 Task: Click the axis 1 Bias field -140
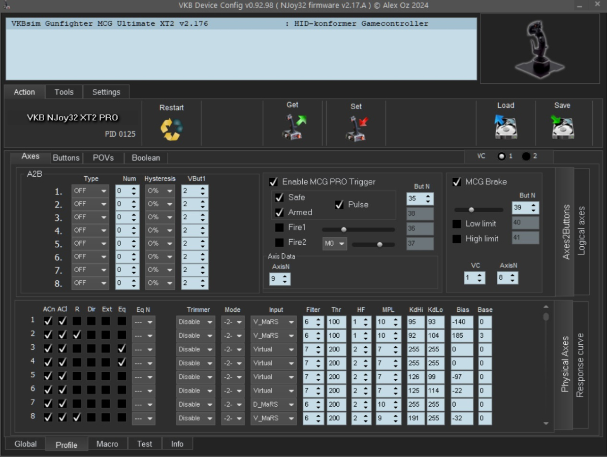[x=461, y=322]
